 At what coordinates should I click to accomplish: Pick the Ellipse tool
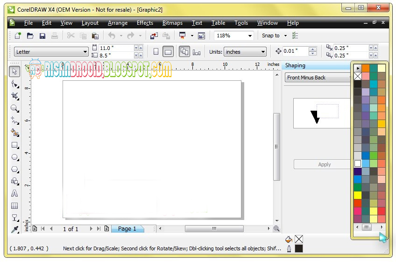pos(14,157)
